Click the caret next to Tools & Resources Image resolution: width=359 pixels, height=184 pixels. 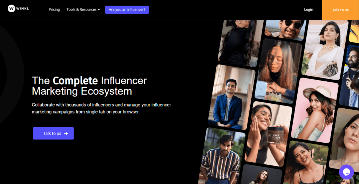click(99, 10)
